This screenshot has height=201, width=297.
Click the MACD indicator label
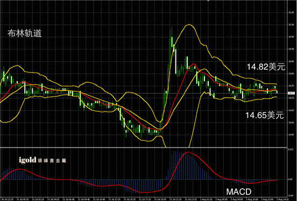tap(239, 192)
